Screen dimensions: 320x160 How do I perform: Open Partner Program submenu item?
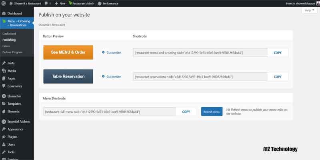click(12, 52)
